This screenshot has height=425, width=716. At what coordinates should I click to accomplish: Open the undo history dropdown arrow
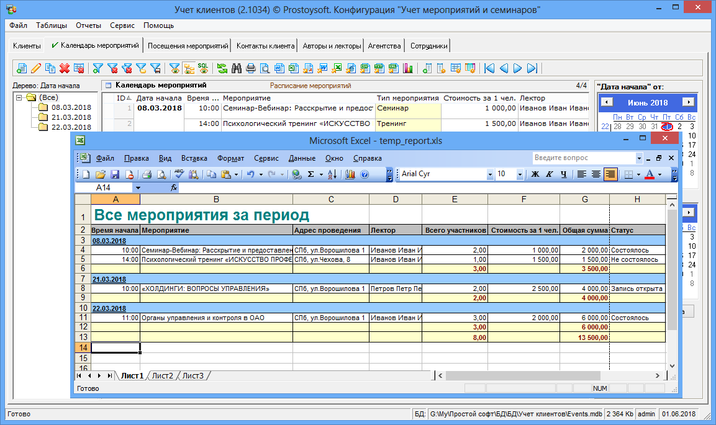(x=261, y=174)
